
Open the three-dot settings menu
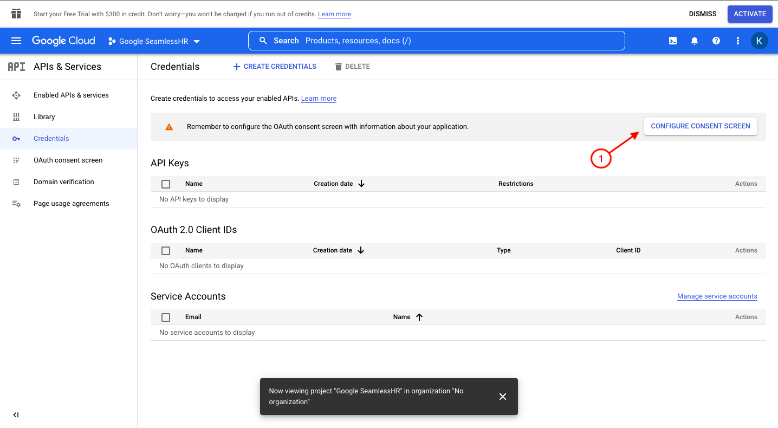point(738,41)
